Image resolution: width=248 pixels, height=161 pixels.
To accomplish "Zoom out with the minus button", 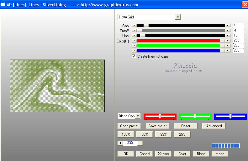I will [140, 143].
